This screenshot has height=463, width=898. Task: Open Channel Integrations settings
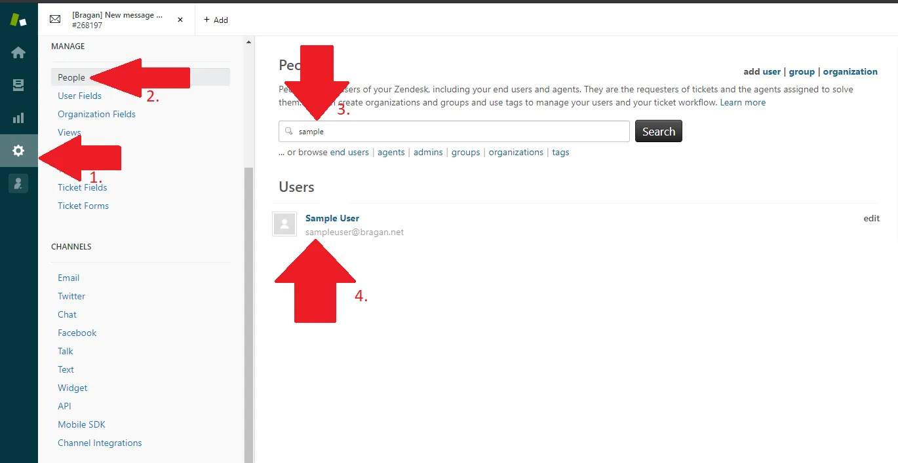click(x=100, y=443)
